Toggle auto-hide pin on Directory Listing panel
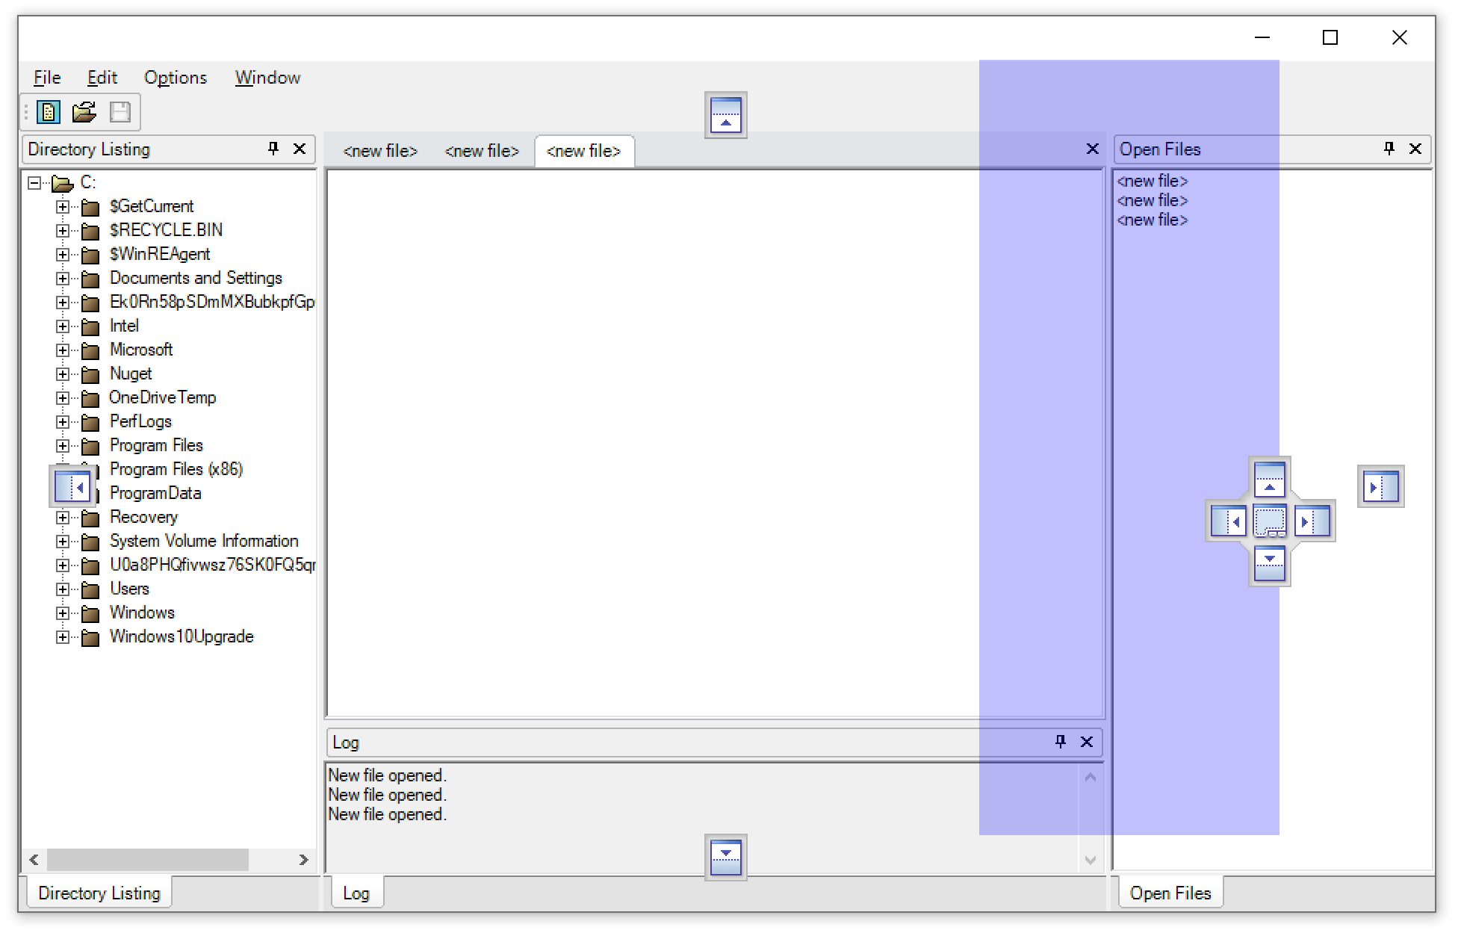The height and width of the screenshot is (933, 1458). coord(273,149)
